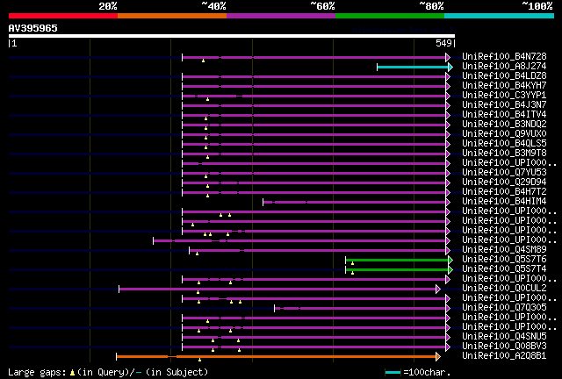562x379 pixels.
Task: Open subject UniRef100_C3YYP1
Action: [x=504, y=96]
